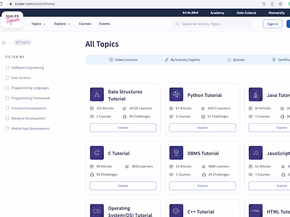Screen dimensions: 290x217
Task: Click the Sign In button
Action: tap(273, 24)
